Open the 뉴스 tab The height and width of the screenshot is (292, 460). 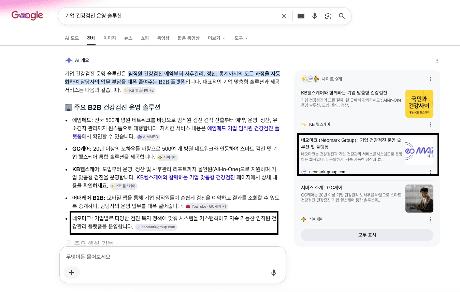click(128, 38)
